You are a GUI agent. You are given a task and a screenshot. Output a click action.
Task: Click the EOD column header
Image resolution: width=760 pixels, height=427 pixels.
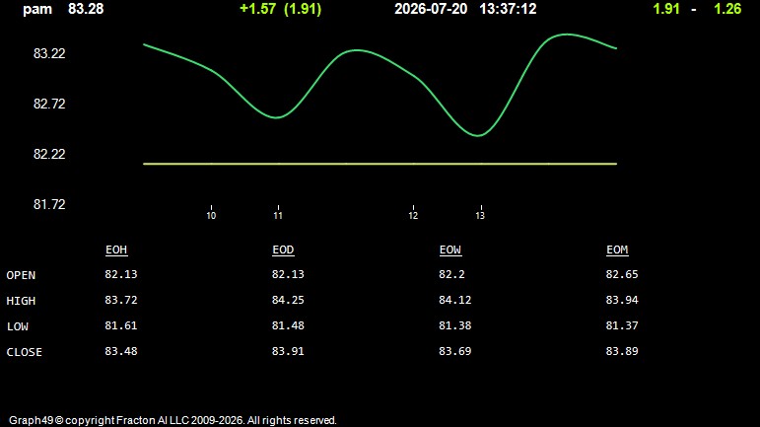point(283,249)
